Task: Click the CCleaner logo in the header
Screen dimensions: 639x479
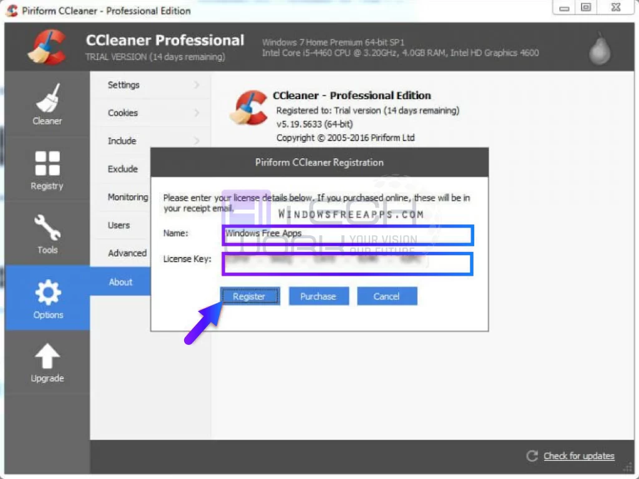Action: pos(47,47)
